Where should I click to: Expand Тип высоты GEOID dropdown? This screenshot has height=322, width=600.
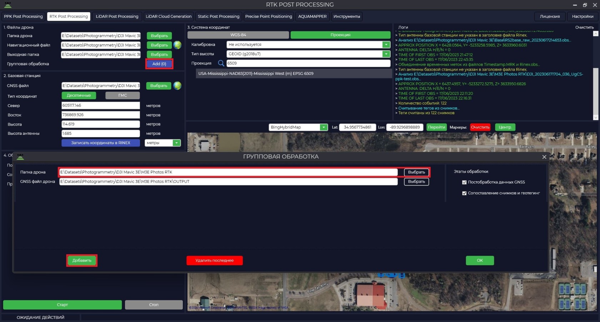pos(386,54)
